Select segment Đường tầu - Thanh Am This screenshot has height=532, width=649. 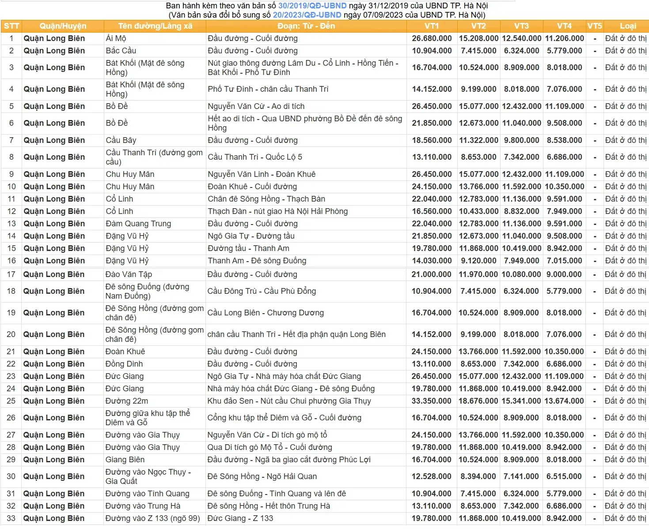tap(248, 248)
